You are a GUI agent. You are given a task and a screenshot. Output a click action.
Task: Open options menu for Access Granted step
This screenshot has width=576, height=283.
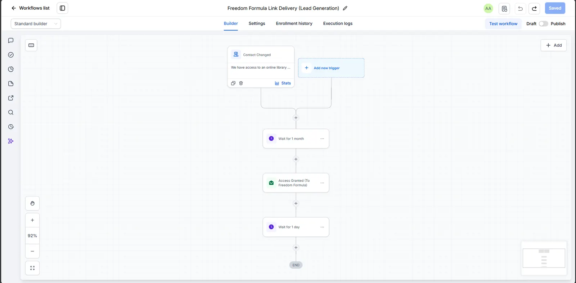click(x=322, y=183)
